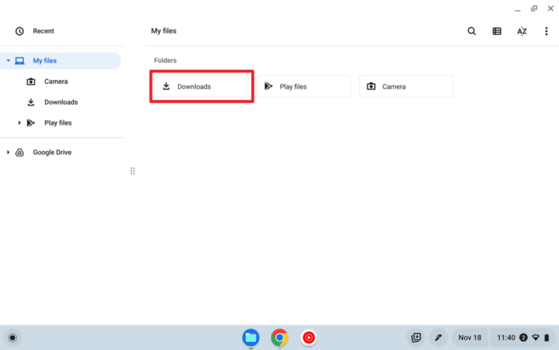Viewport: 559px width, 350px height.
Task: Open the AZ sort options
Action: 521,31
